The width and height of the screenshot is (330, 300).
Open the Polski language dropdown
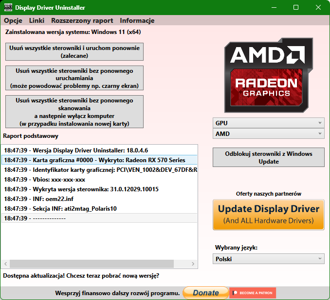(x=268, y=259)
